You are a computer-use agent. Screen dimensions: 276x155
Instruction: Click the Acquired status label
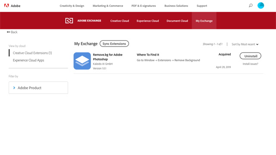(225, 54)
